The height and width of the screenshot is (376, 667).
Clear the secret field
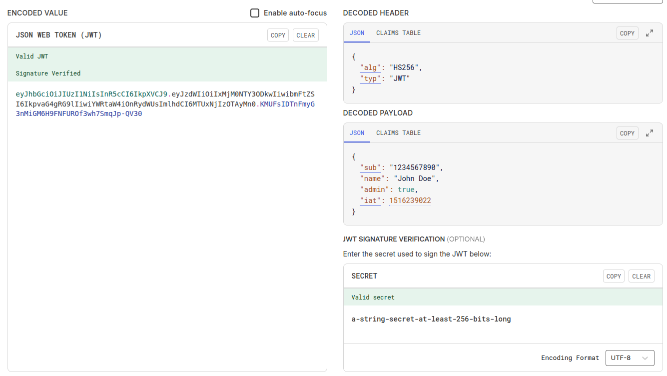(641, 276)
